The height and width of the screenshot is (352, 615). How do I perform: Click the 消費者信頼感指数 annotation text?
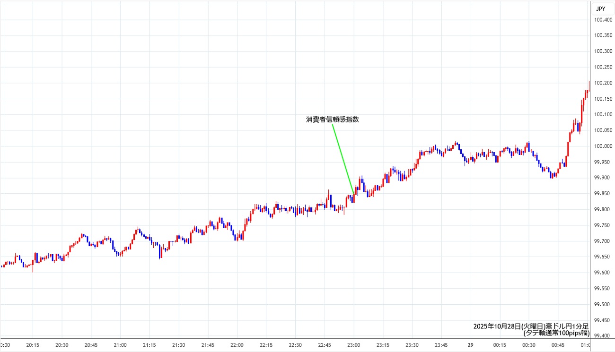pyautogui.click(x=332, y=120)
